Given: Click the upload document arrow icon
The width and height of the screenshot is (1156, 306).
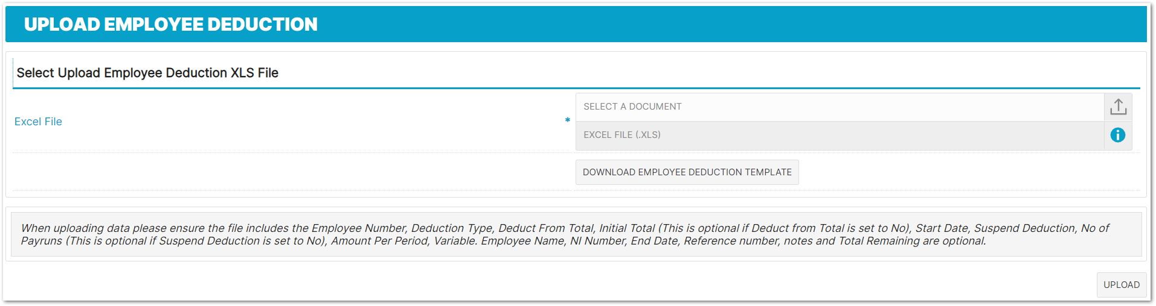Looking at the screenshot, I should [1118, 107].
